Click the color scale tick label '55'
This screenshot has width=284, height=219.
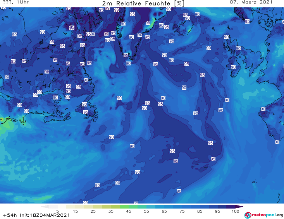click(x=146, y=211)
